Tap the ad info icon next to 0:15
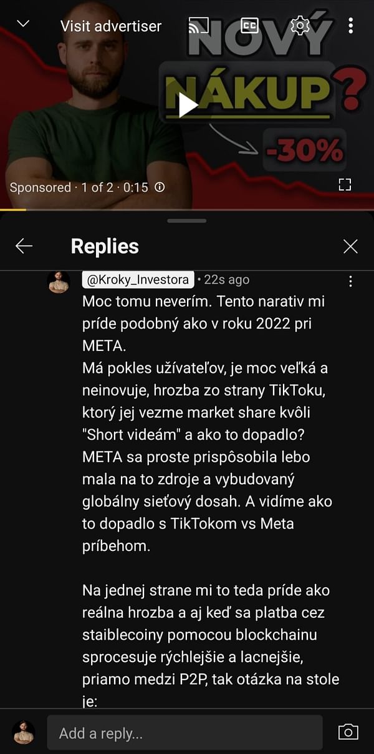Screen dimensions: 374x754 click(160, 187)
